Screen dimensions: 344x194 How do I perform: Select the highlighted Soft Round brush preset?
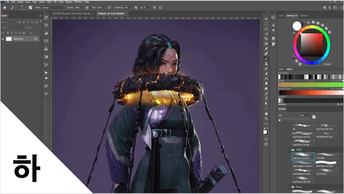(303, 156)
